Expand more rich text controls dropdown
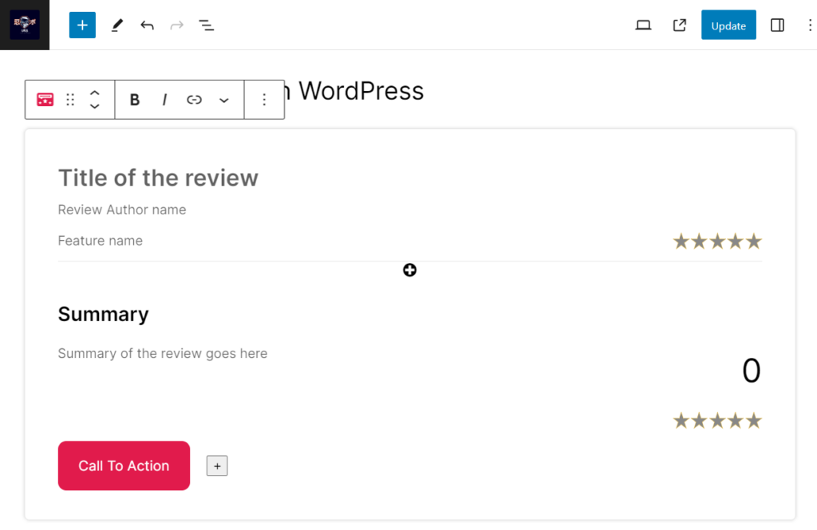The width and height of the screenshot is (817, 530). point(224,100)
